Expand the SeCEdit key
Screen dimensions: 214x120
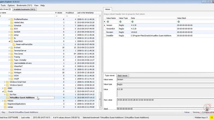pyautogui.click(x=9, y=32)
